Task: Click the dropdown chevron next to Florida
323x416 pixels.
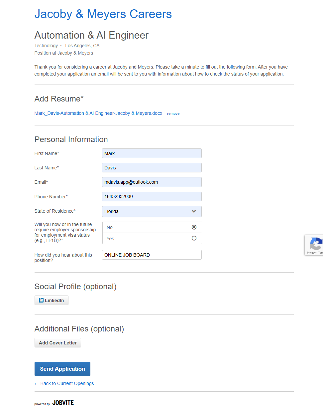Action: click(x=194, y=211)
